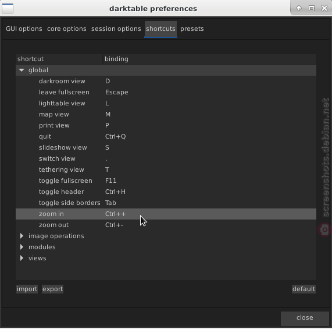This screenshot has width=332, height=329.
Task: Switch to the GUI options tab
Action: click(x=24, y=29)
